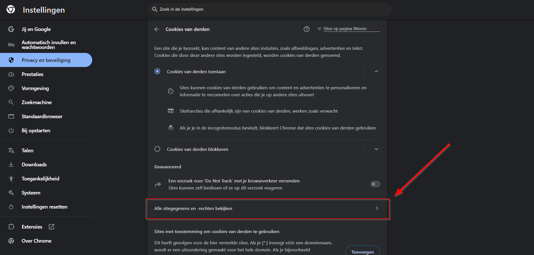Collapse the Cookies van derden toestaan section
The height and width of the screenshot is (255, 534).
(376, 71)
